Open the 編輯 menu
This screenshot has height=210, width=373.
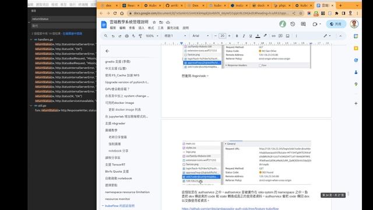pyautogui.click(x=122, y=28)
